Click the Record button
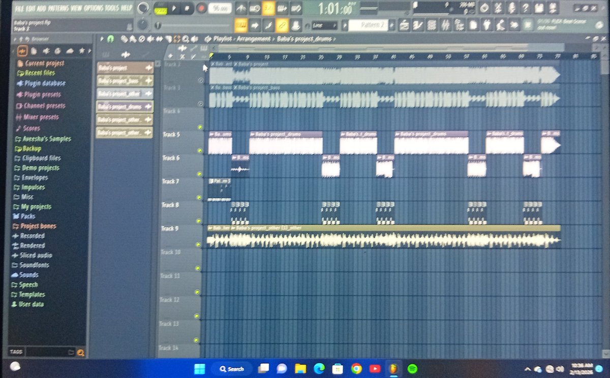Viewport: 610px width, 378px height. pos(201,9)
